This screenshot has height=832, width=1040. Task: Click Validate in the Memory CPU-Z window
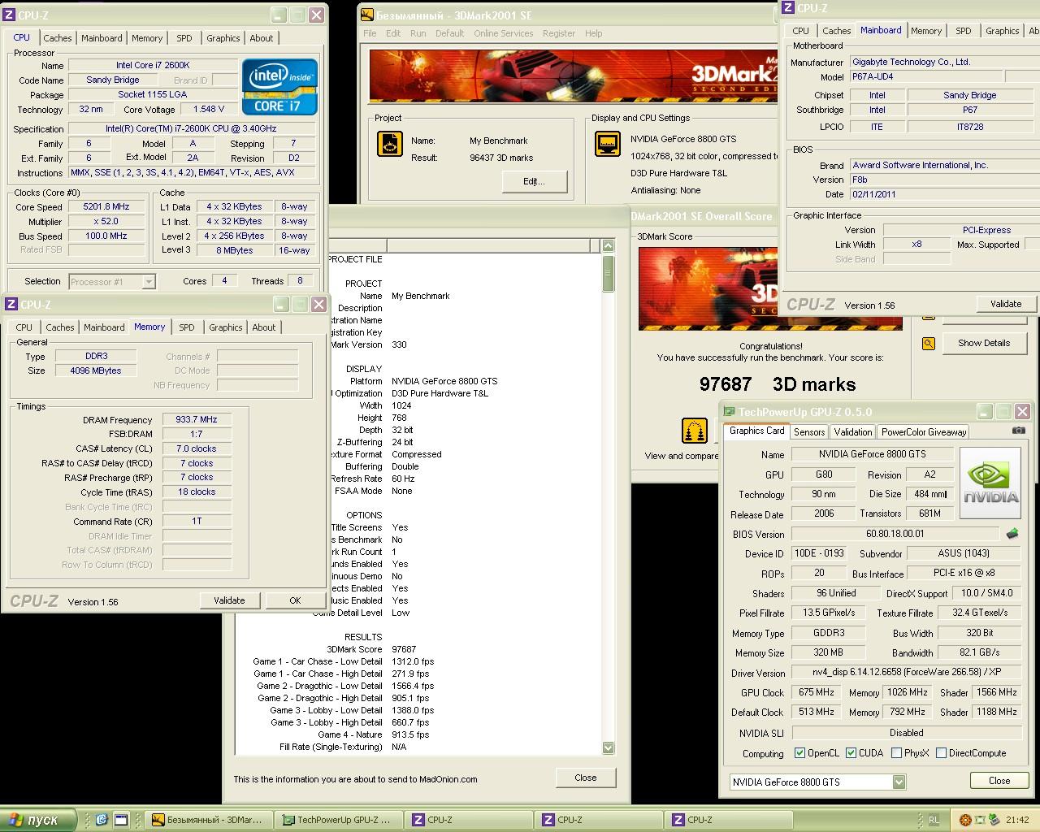point(229,600)
